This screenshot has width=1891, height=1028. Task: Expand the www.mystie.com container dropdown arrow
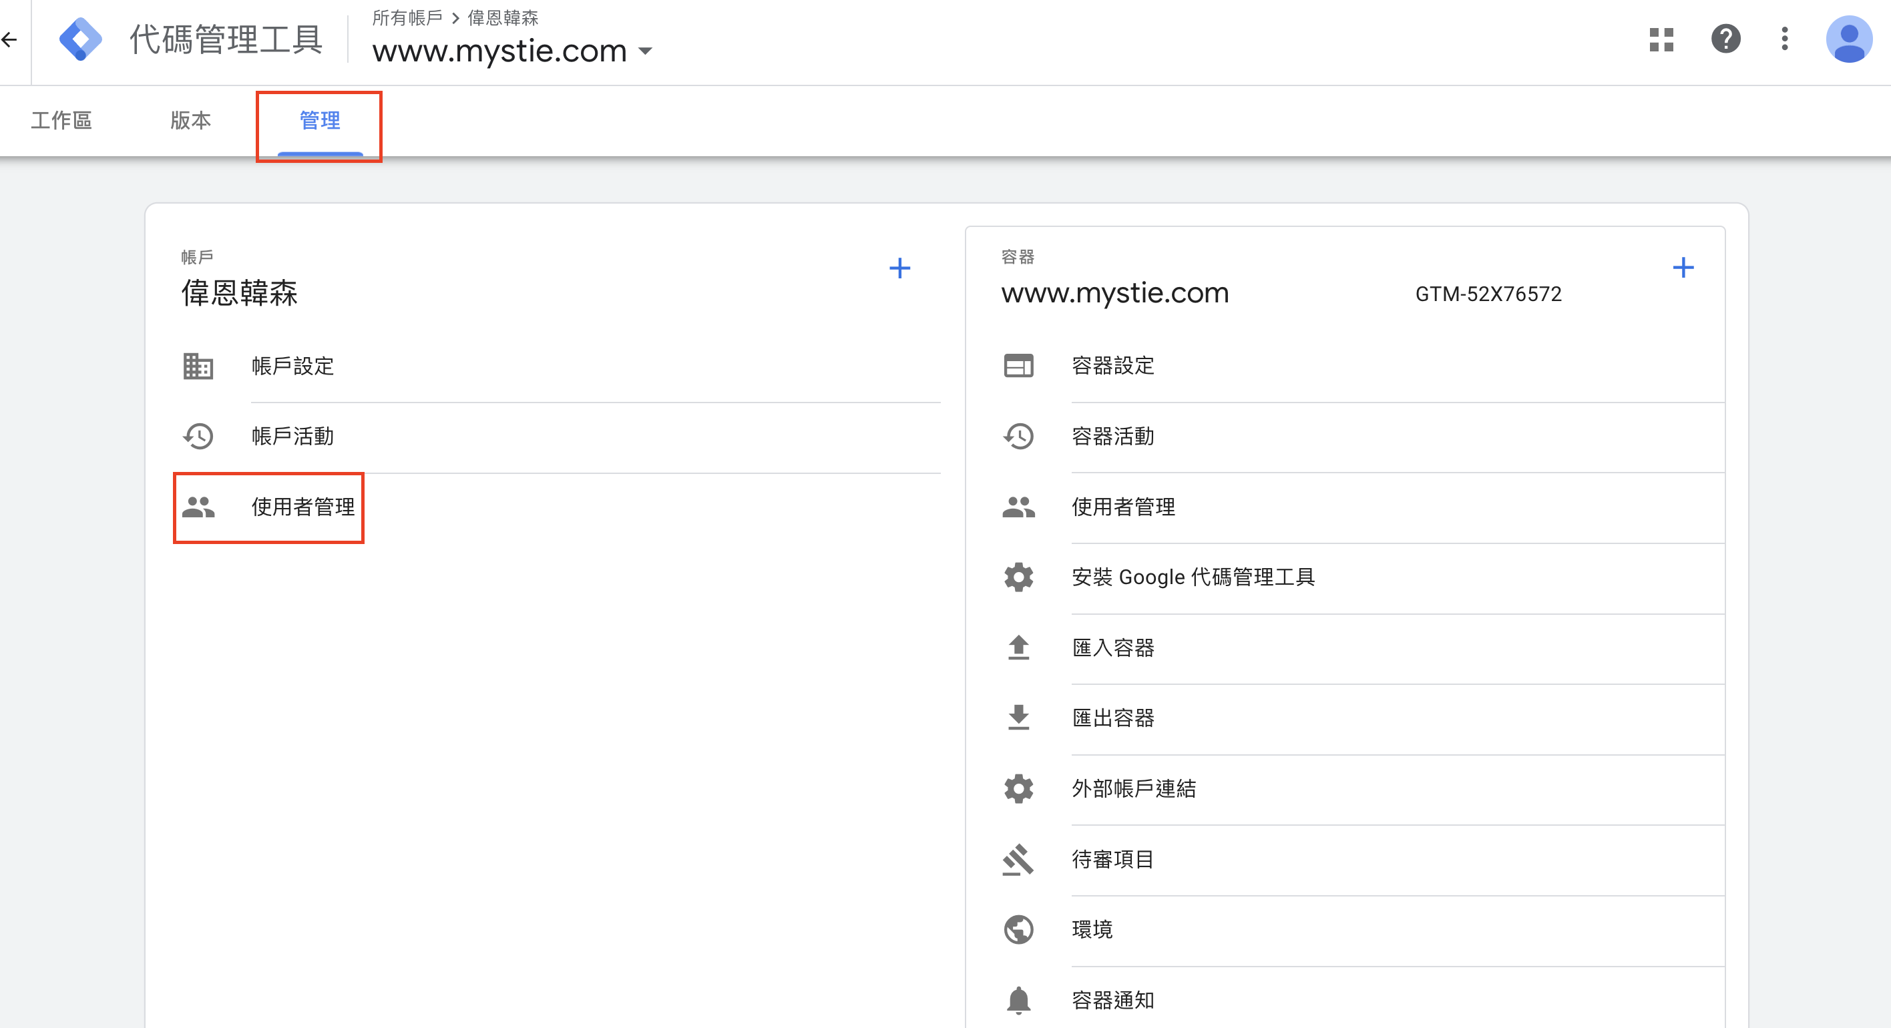pyautogui.click(x=645, y=51)
